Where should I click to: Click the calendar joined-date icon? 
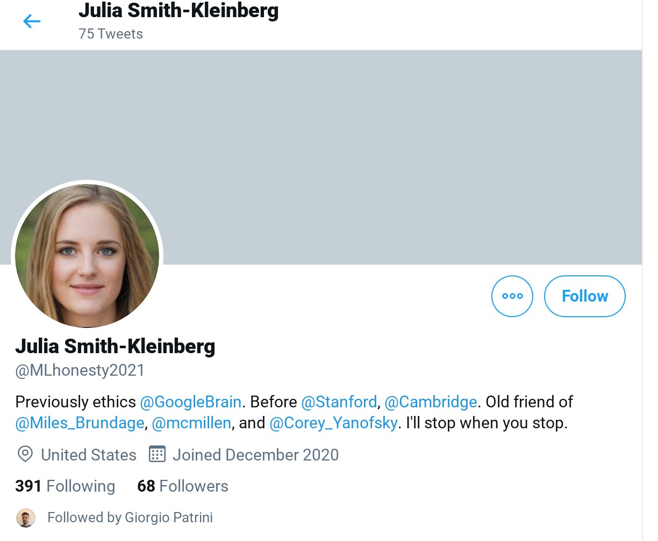click(156, 454)
